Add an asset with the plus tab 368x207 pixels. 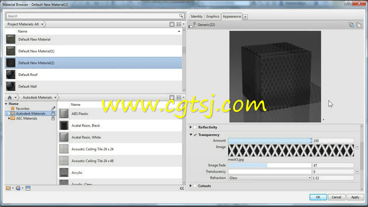245,17
